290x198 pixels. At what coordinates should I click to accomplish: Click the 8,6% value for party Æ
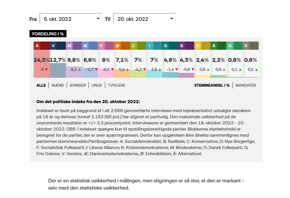click(x=90, y=60)
